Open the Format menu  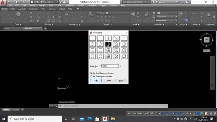tap(41, 5)
